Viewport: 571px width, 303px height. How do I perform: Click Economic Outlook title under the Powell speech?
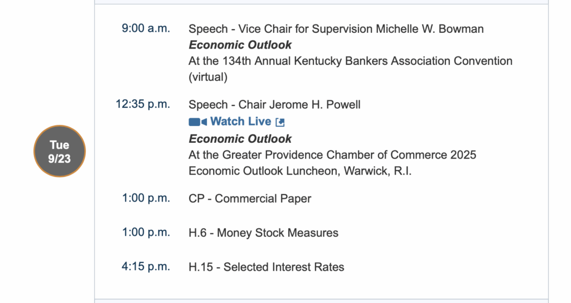tap(240, 138)
